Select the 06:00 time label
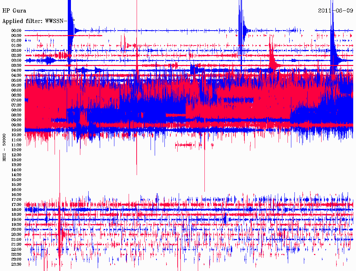Screen dimensions: 356x271 16,90
